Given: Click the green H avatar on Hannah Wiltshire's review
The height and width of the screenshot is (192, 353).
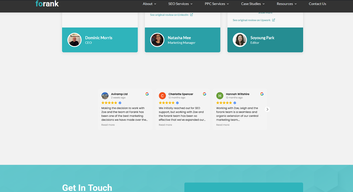Looking at the screenshot, I should tap(220, 96).
